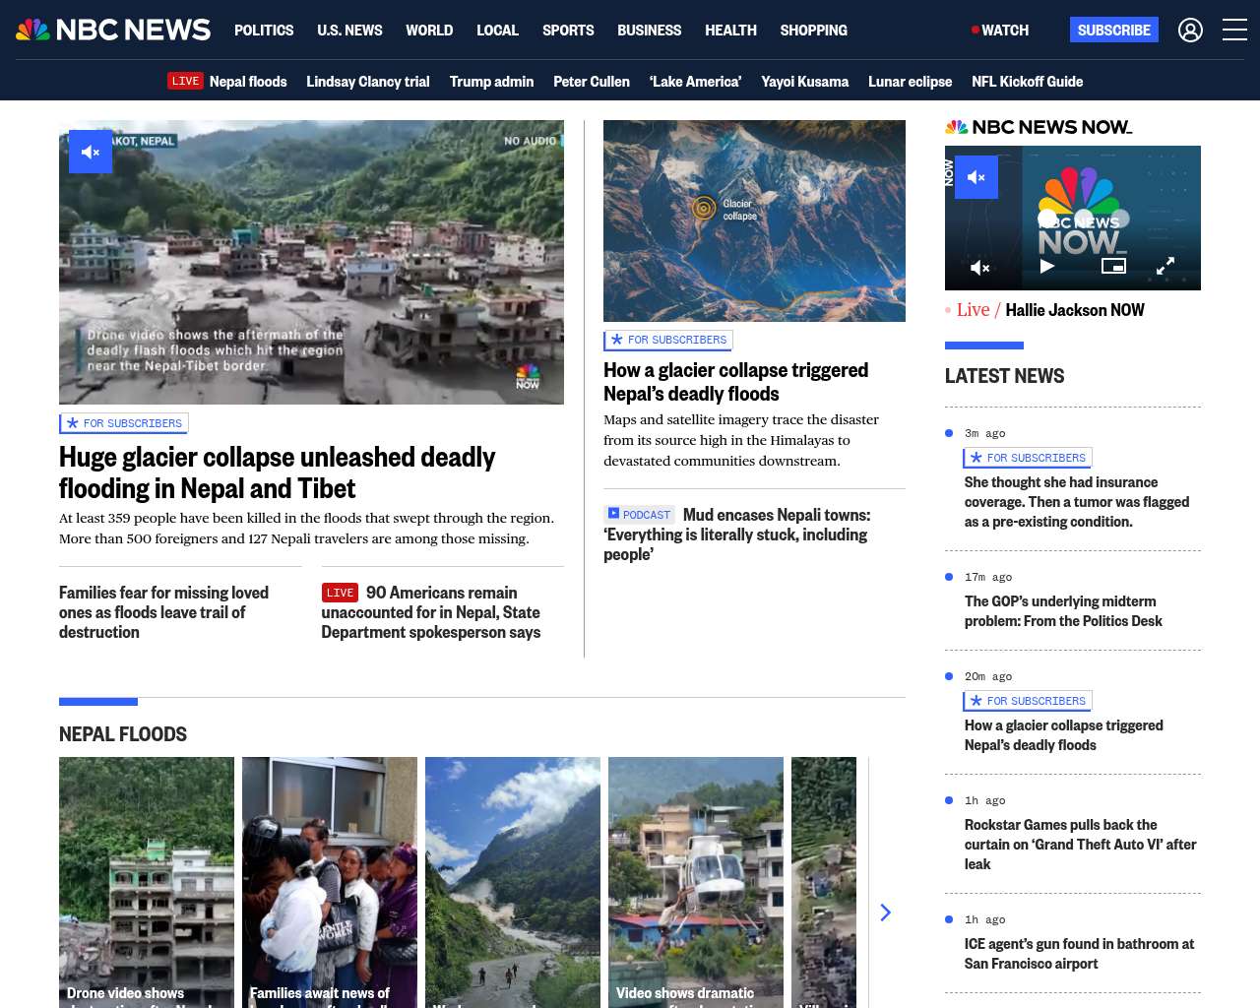1260x1008 pixels.
Task: Open the 'Drone video shows' damaged building card
Action: (x=147, y=882)
